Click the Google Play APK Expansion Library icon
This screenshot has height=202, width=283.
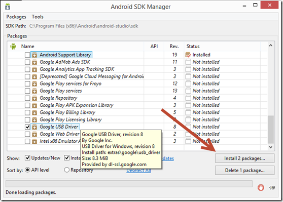[x=34, y=105]
